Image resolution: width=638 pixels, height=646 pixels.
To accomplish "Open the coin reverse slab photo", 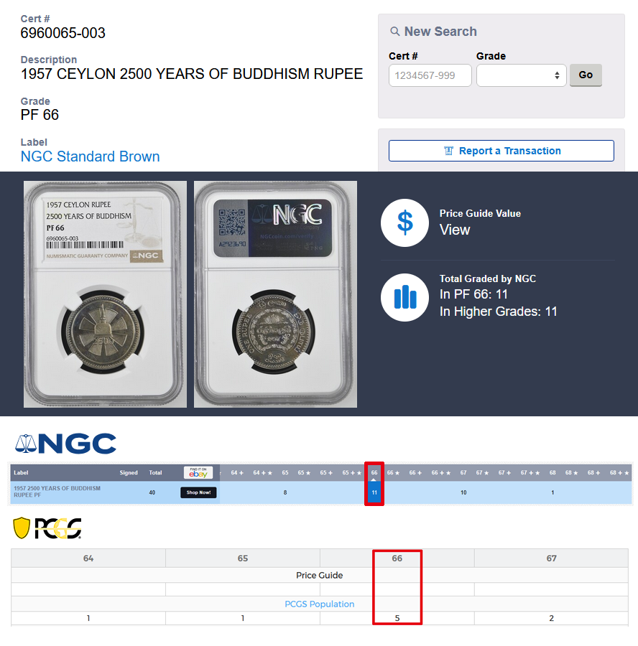I will click(275, 294).
